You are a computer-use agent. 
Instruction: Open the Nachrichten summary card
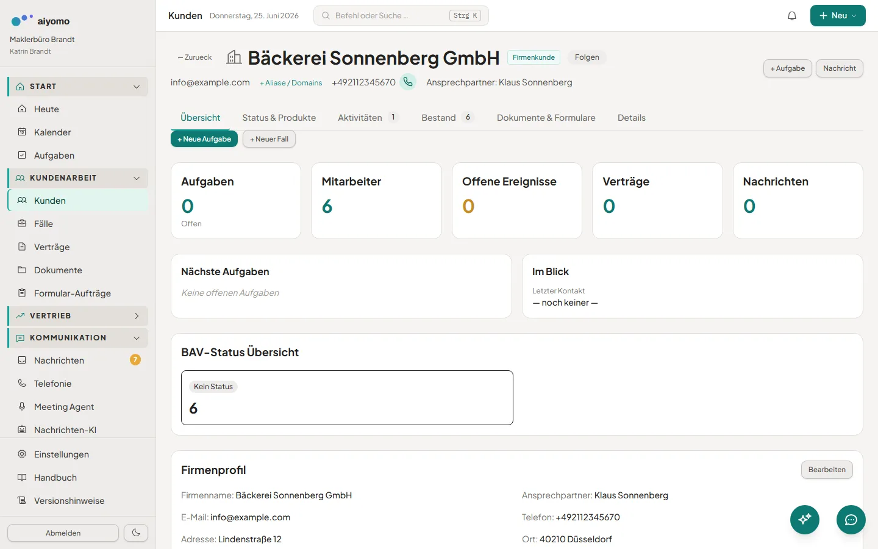798,201
